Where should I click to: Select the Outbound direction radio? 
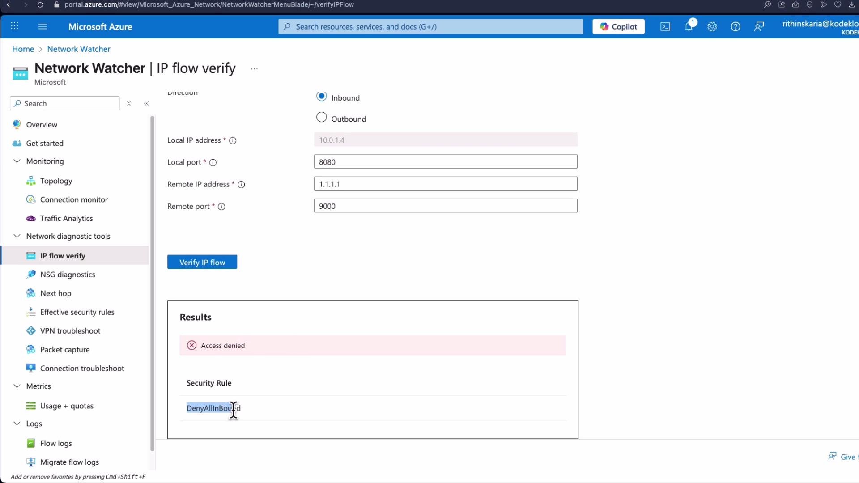tap(321, 118)
